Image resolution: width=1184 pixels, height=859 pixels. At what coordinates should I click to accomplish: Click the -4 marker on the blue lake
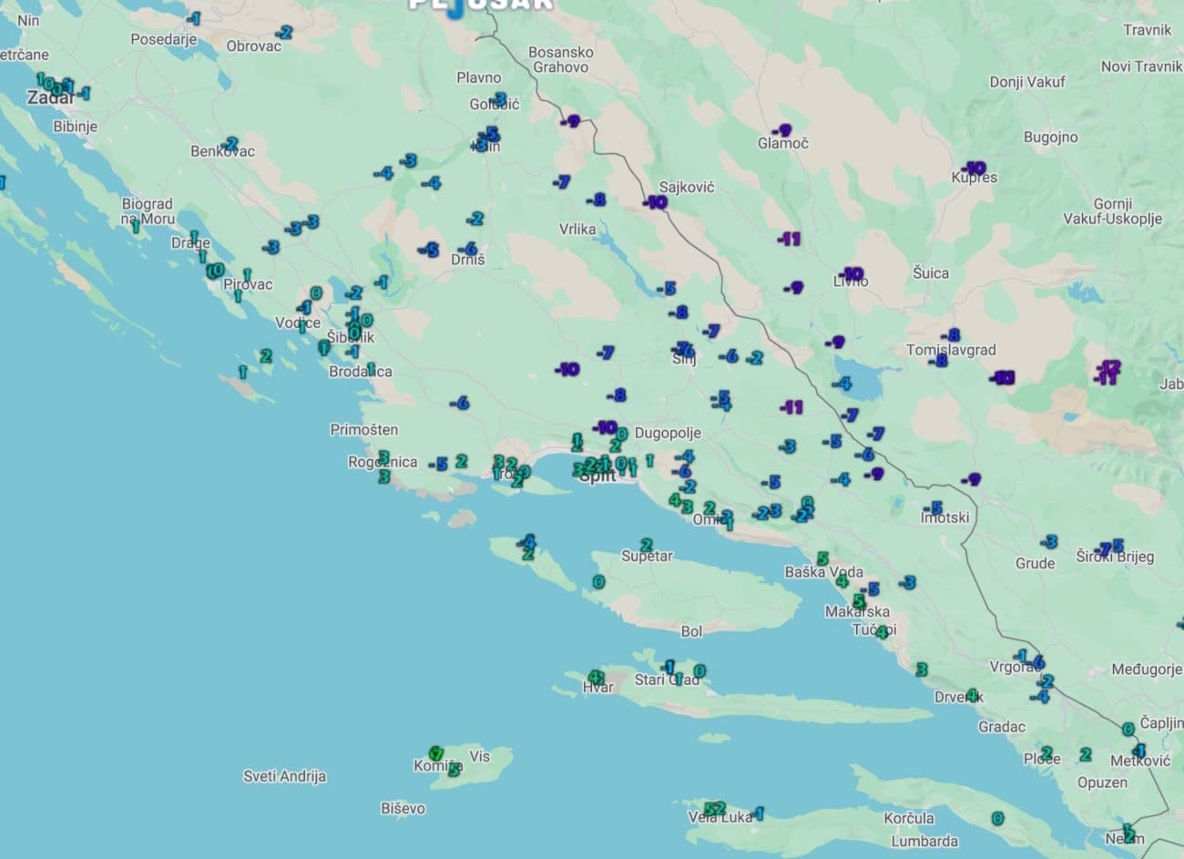coord(842,383)
